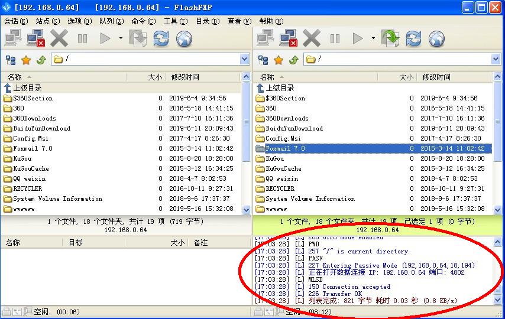Select the BaiduYunDownload folder in right pane
505x319 pixels.
pyautogui.click(x=294, y=128)
